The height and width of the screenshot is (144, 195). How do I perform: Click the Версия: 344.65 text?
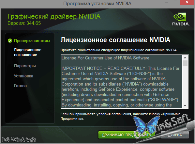point(24,23)
